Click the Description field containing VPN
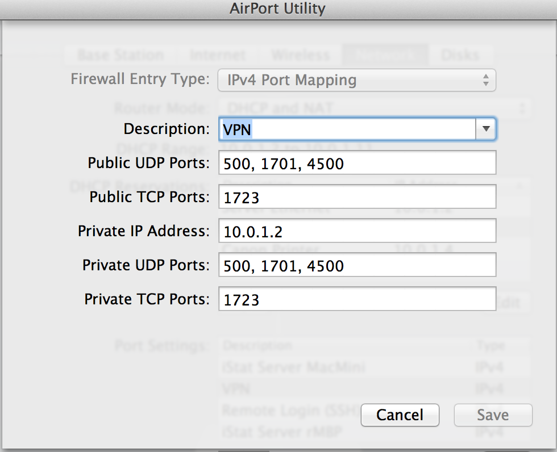The width and height of the screenshot is (557, 452). (x=347, y=129)
